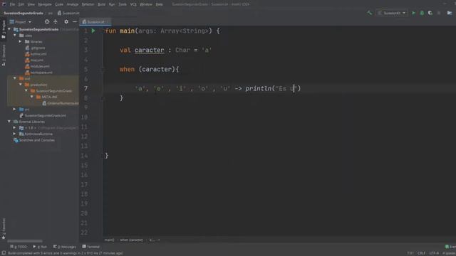The image size is (456, 256).
Task: Toggle the Project tool window side button
Action: coord(4,29)
